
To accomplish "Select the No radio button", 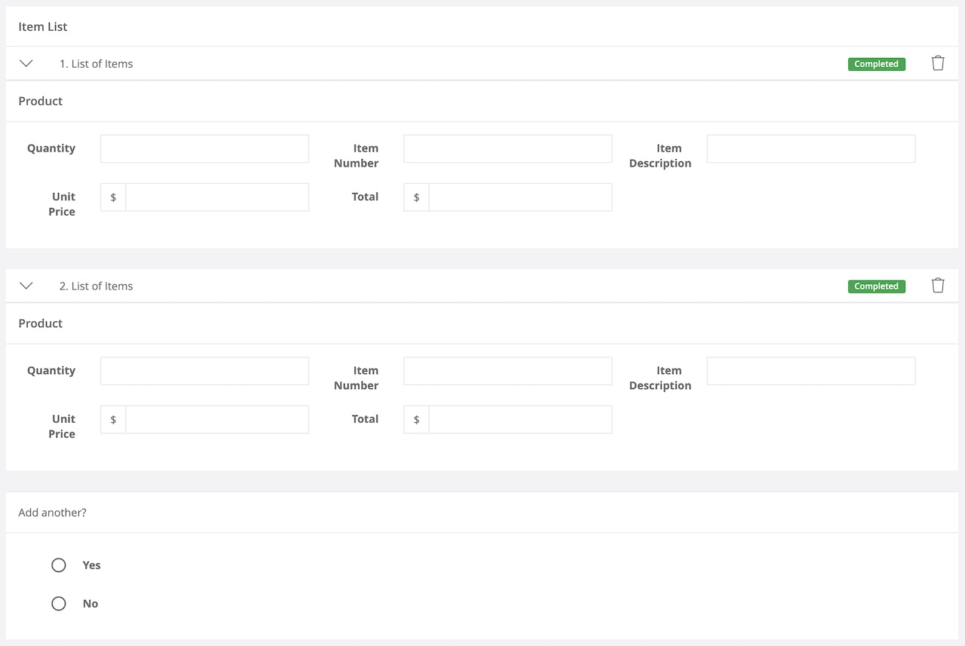I will pos(59,603).
